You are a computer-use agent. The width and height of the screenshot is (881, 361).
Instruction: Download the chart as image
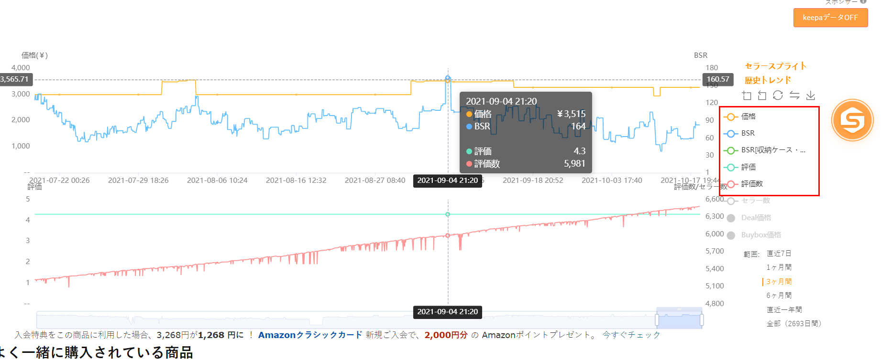pos(811,96)
